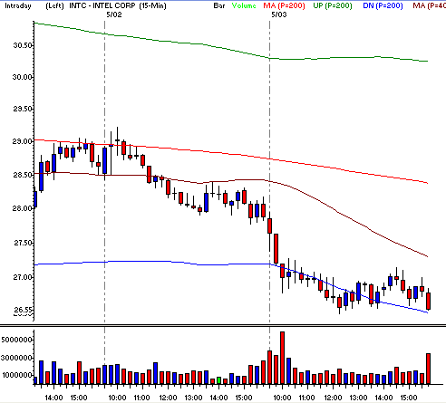Image resolution: width=446 pixels, height=403 pixels.
Task: Select the 'Bar' legend entry
Action: [219, 5]
